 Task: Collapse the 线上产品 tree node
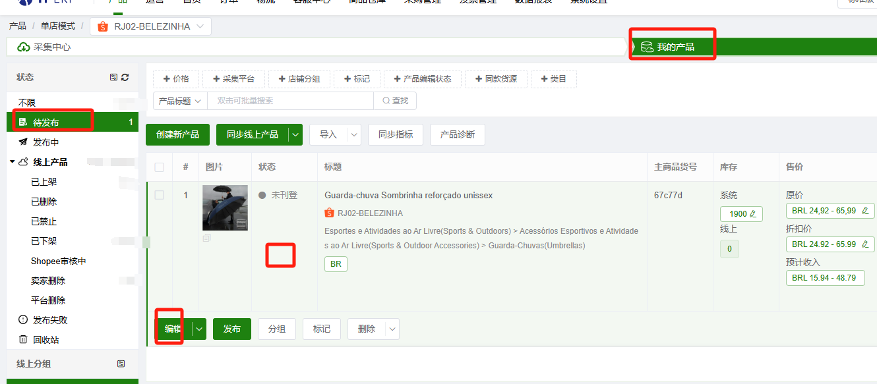13,162
